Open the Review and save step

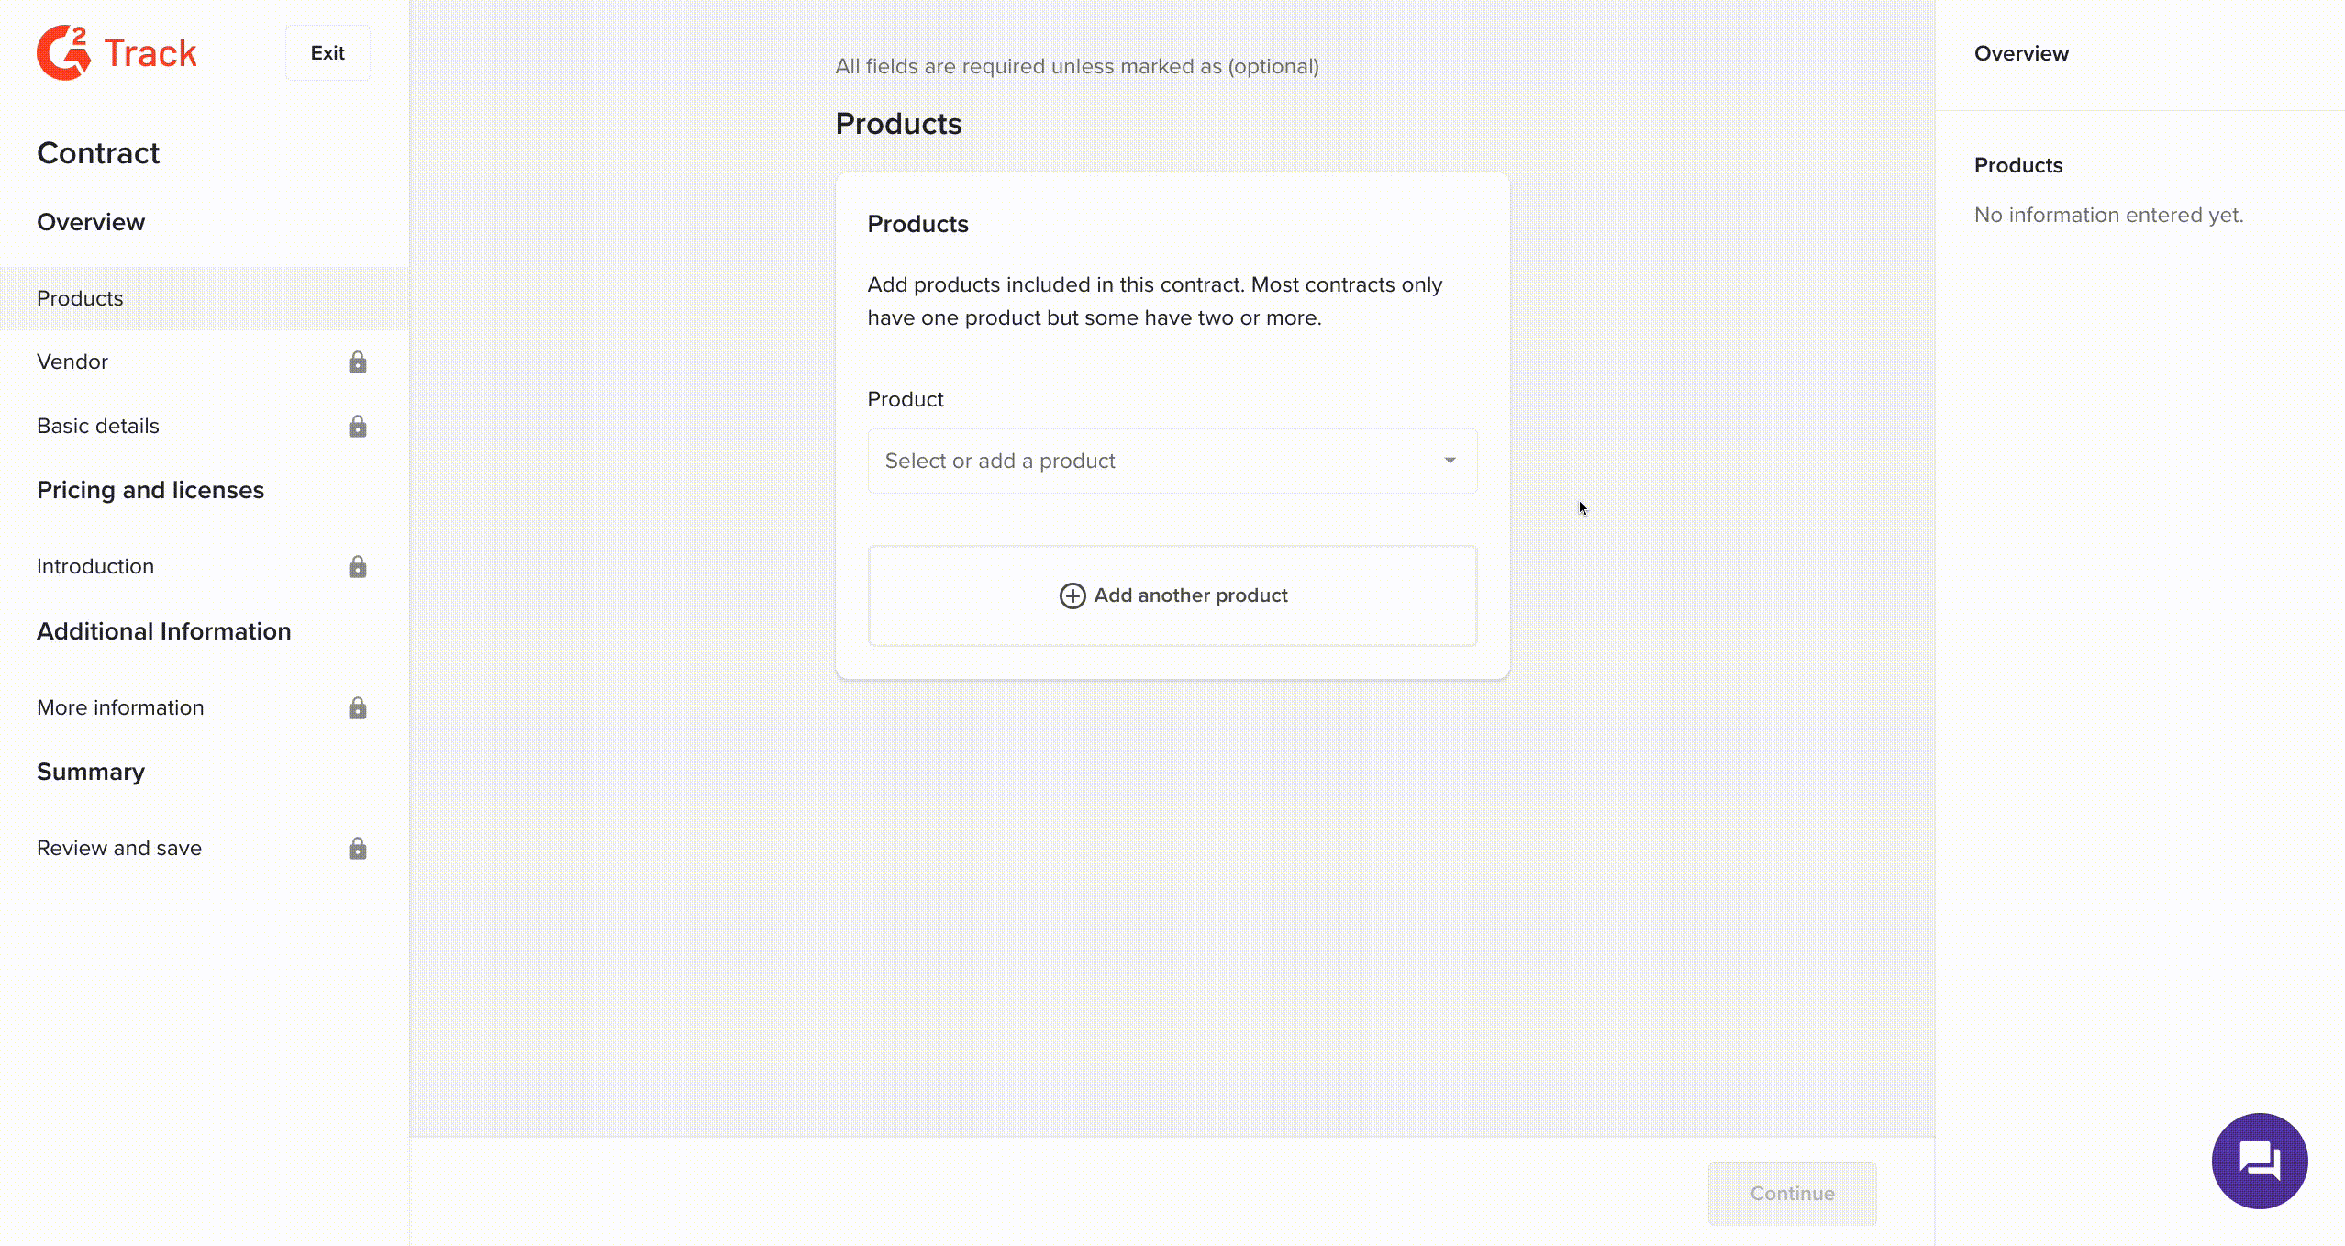point(119,848)
